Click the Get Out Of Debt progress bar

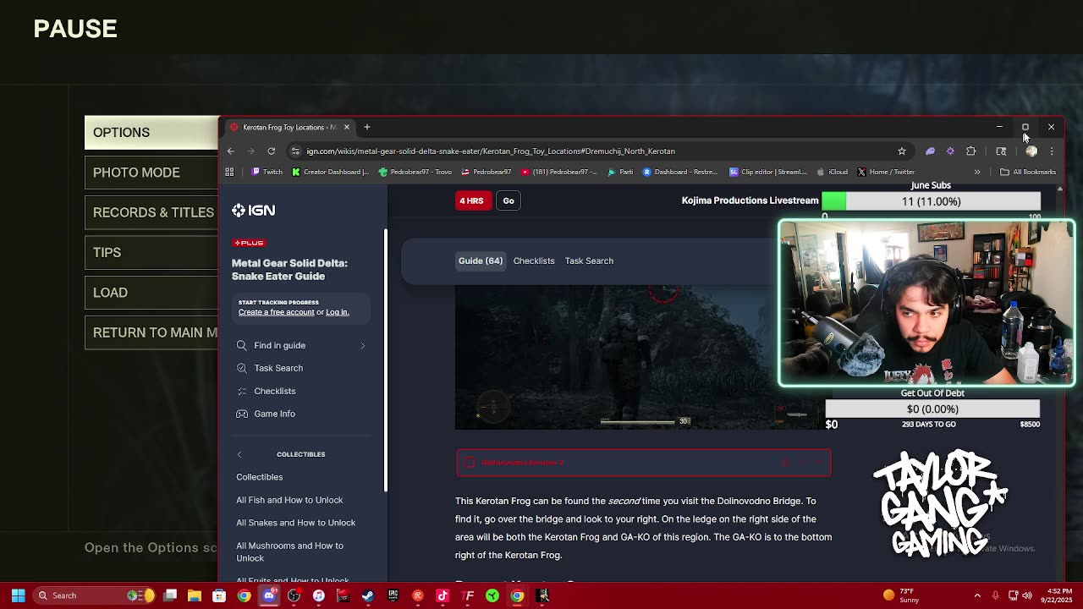point(932,409)
